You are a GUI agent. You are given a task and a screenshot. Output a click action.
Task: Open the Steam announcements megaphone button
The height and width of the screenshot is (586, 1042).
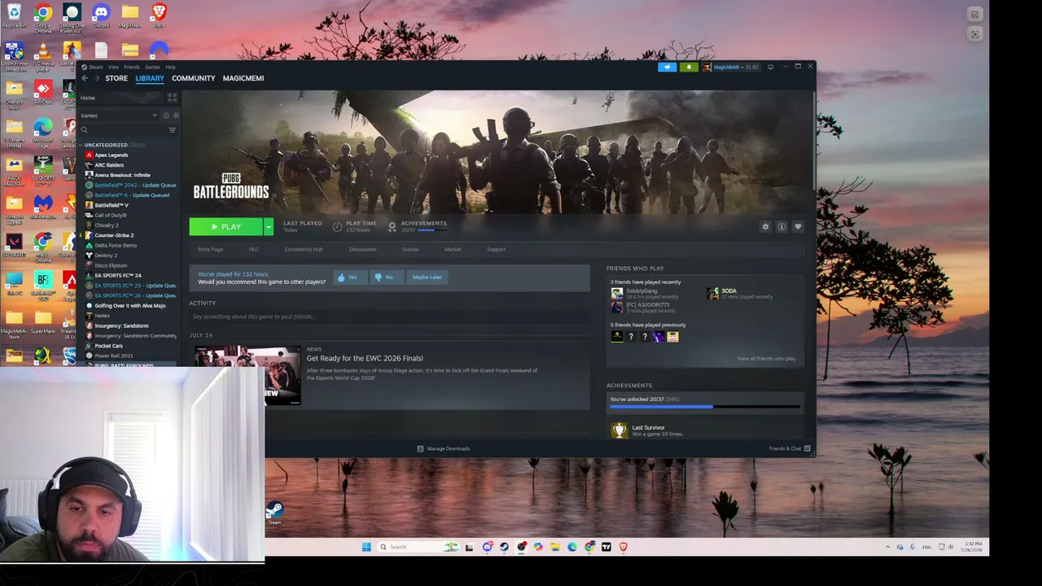(668, 67)
